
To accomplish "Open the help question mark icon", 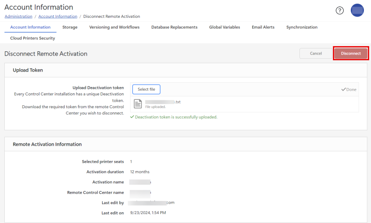I will coord(339,10).
